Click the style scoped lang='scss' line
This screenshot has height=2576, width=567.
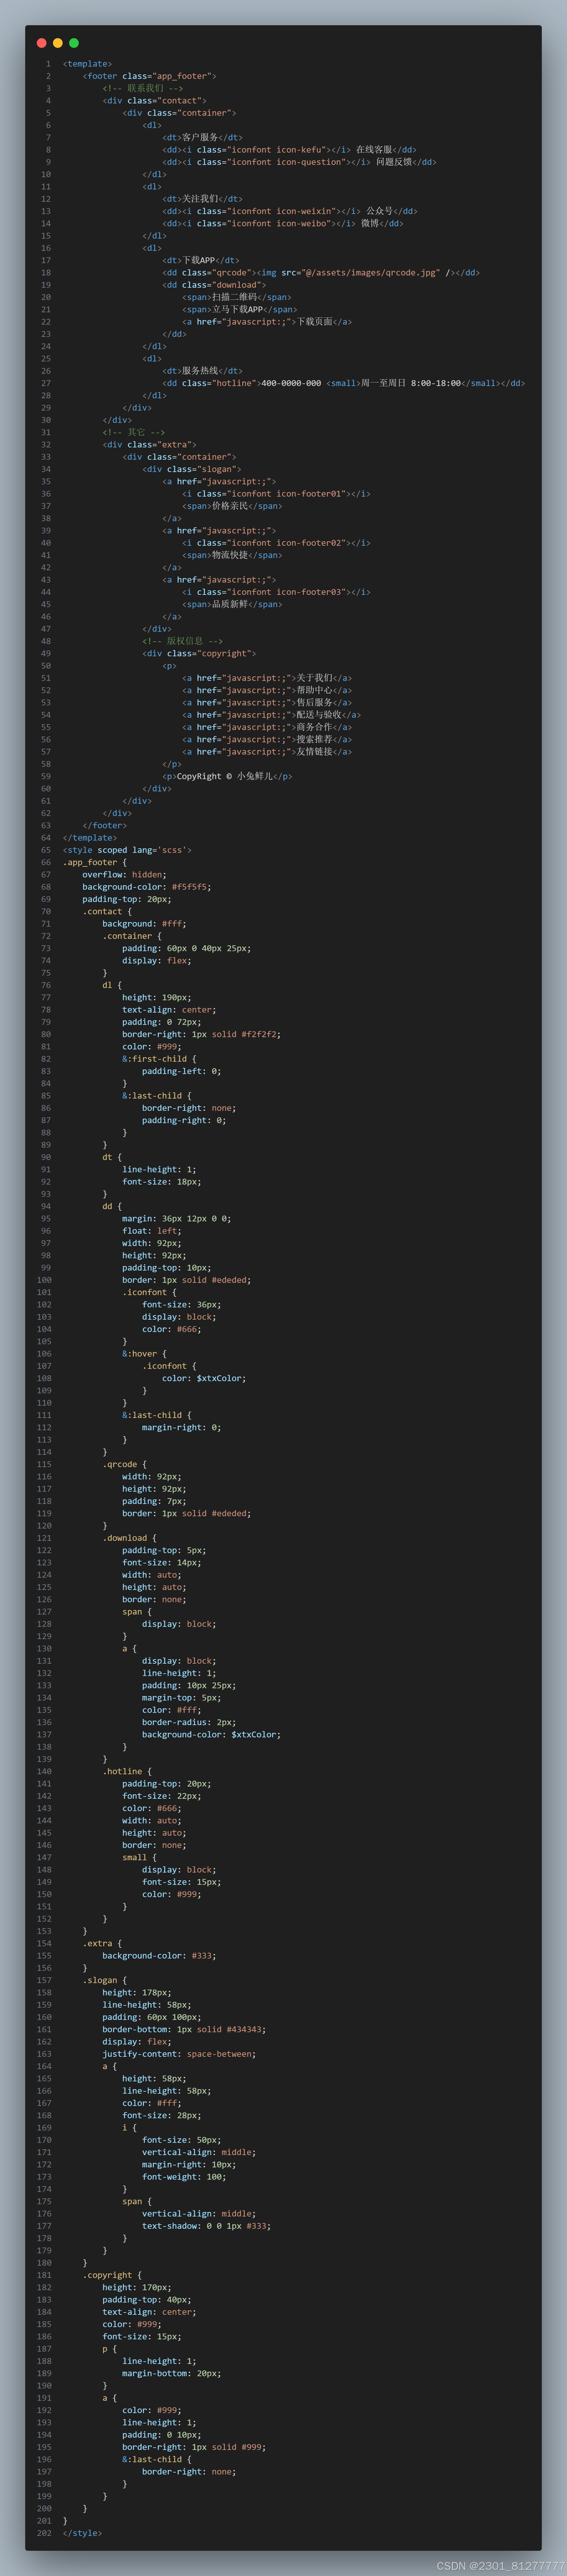[127, 850]
